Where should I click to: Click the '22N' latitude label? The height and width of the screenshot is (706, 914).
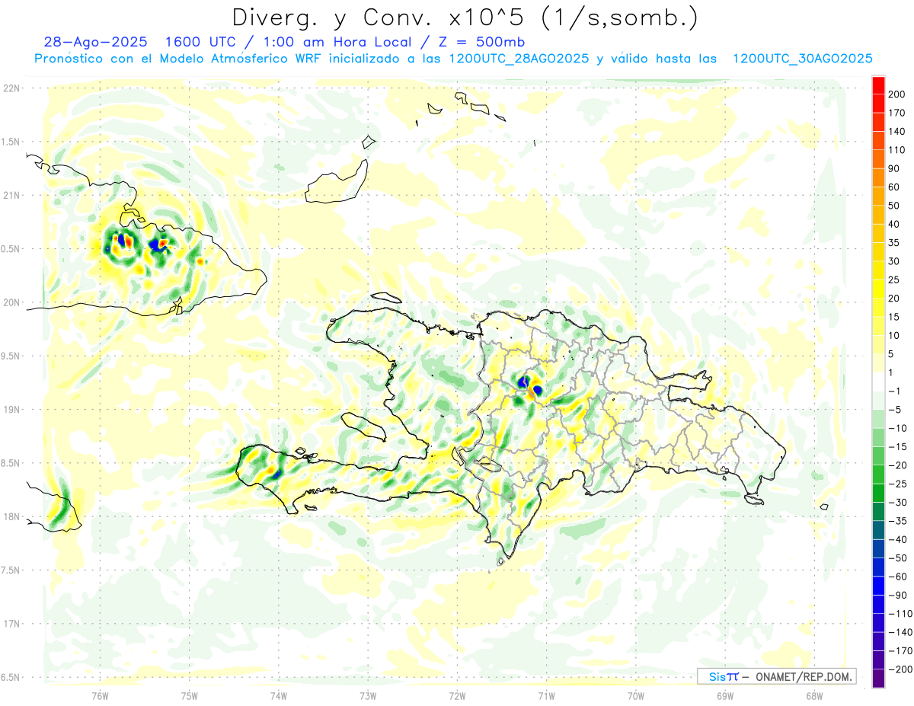[10, 88]
